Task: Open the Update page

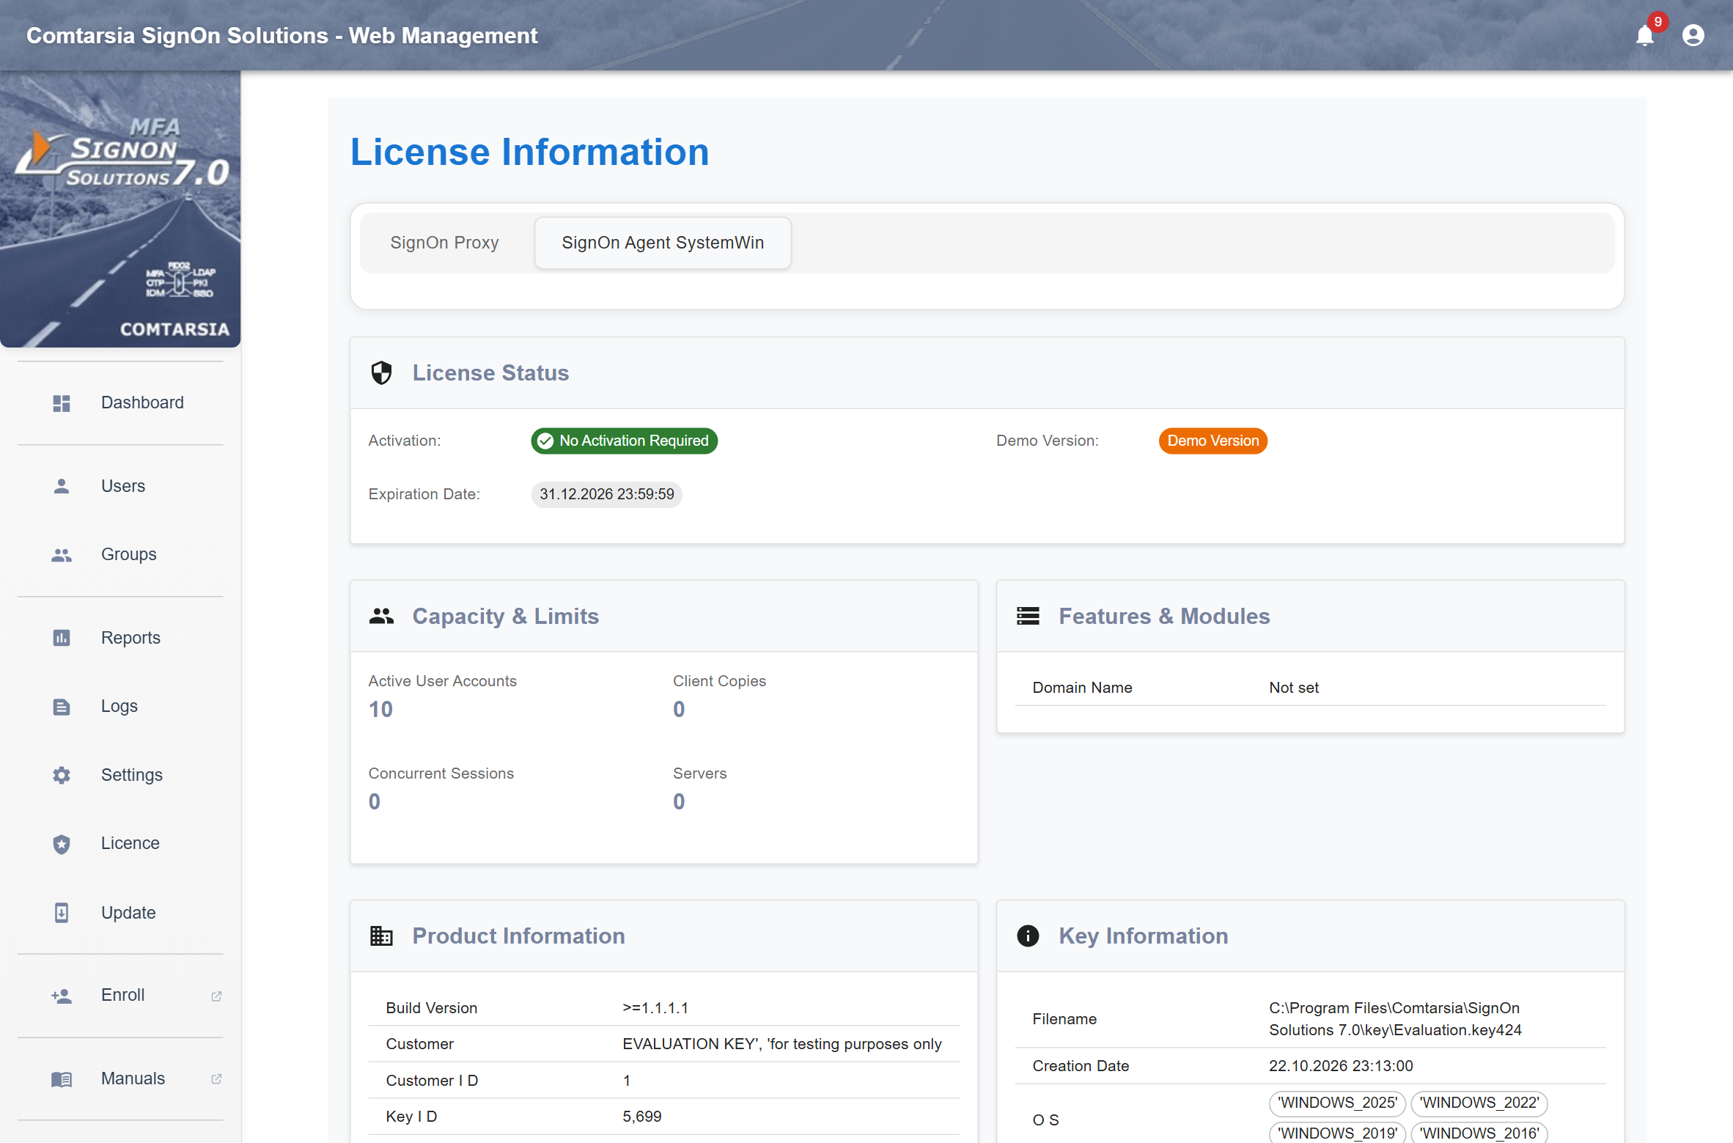Action: tap(120, 913)
